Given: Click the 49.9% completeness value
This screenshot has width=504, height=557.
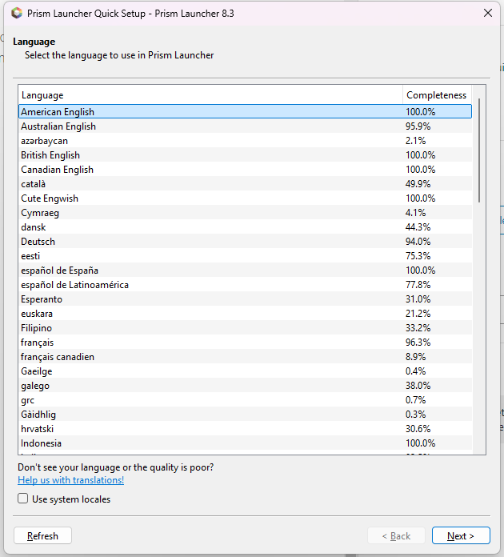Looking at the screenshot, I should coord(418,183).
